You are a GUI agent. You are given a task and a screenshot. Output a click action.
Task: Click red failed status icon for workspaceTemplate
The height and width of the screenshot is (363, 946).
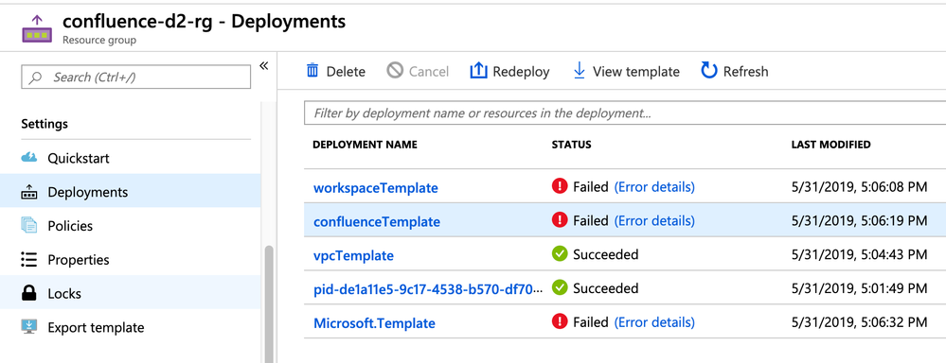(x=560, y=186)
